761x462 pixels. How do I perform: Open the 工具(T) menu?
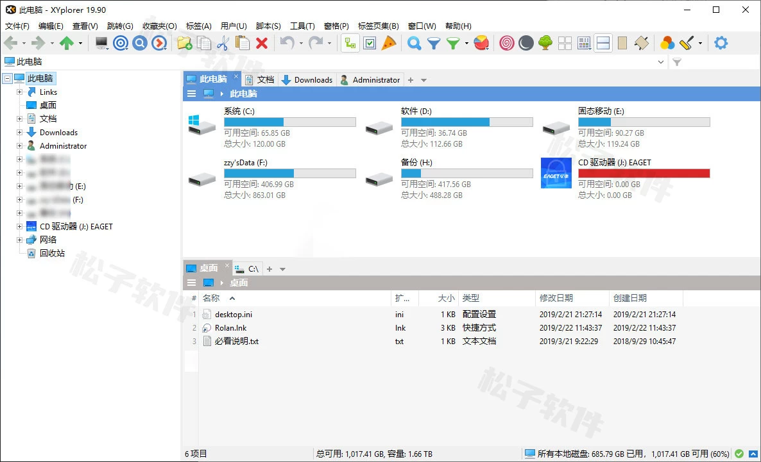(302, 26)
